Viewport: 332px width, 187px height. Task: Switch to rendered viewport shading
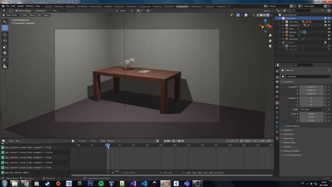(x=268, y=15)
